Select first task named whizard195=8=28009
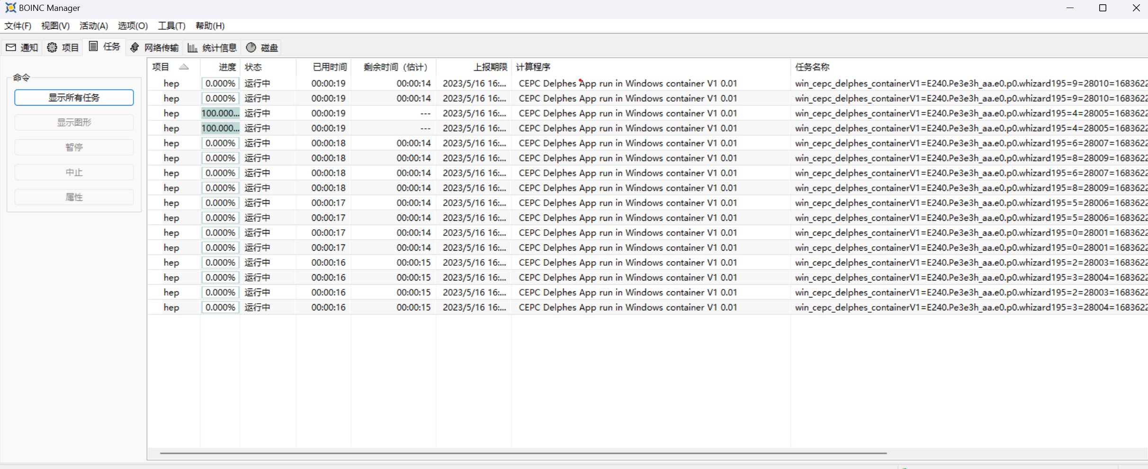The height and width of the screenshot is (469, 1148). [971, 158]
